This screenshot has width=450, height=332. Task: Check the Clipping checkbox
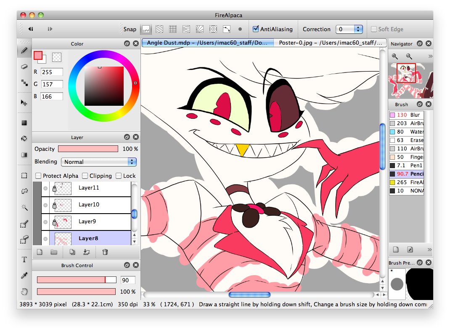(x=85, y=176)
